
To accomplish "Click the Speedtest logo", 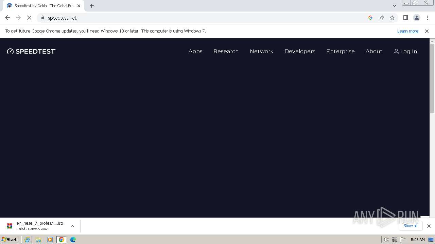I will point(31,51).
